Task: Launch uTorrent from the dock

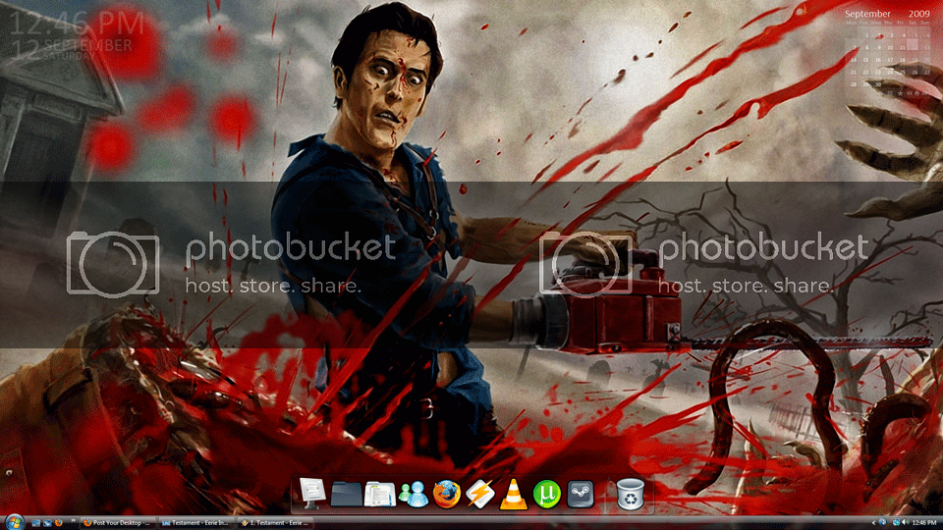Action: pyautogui.click(x=547, y=494)
